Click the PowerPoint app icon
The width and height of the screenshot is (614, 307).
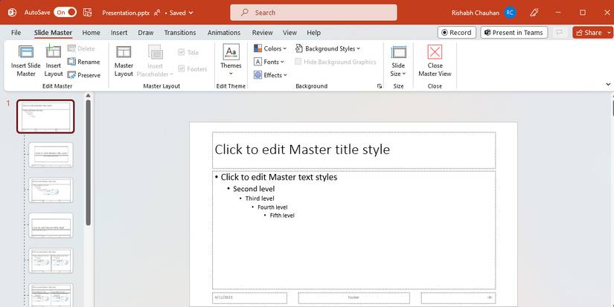click(x=12, y=13)
